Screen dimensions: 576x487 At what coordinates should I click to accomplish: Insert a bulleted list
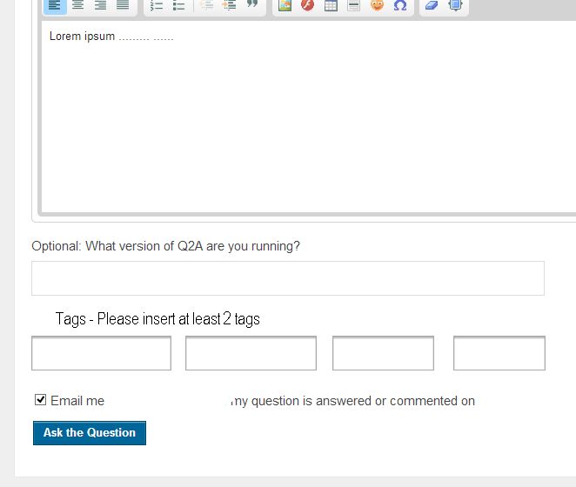click(179, 5)
